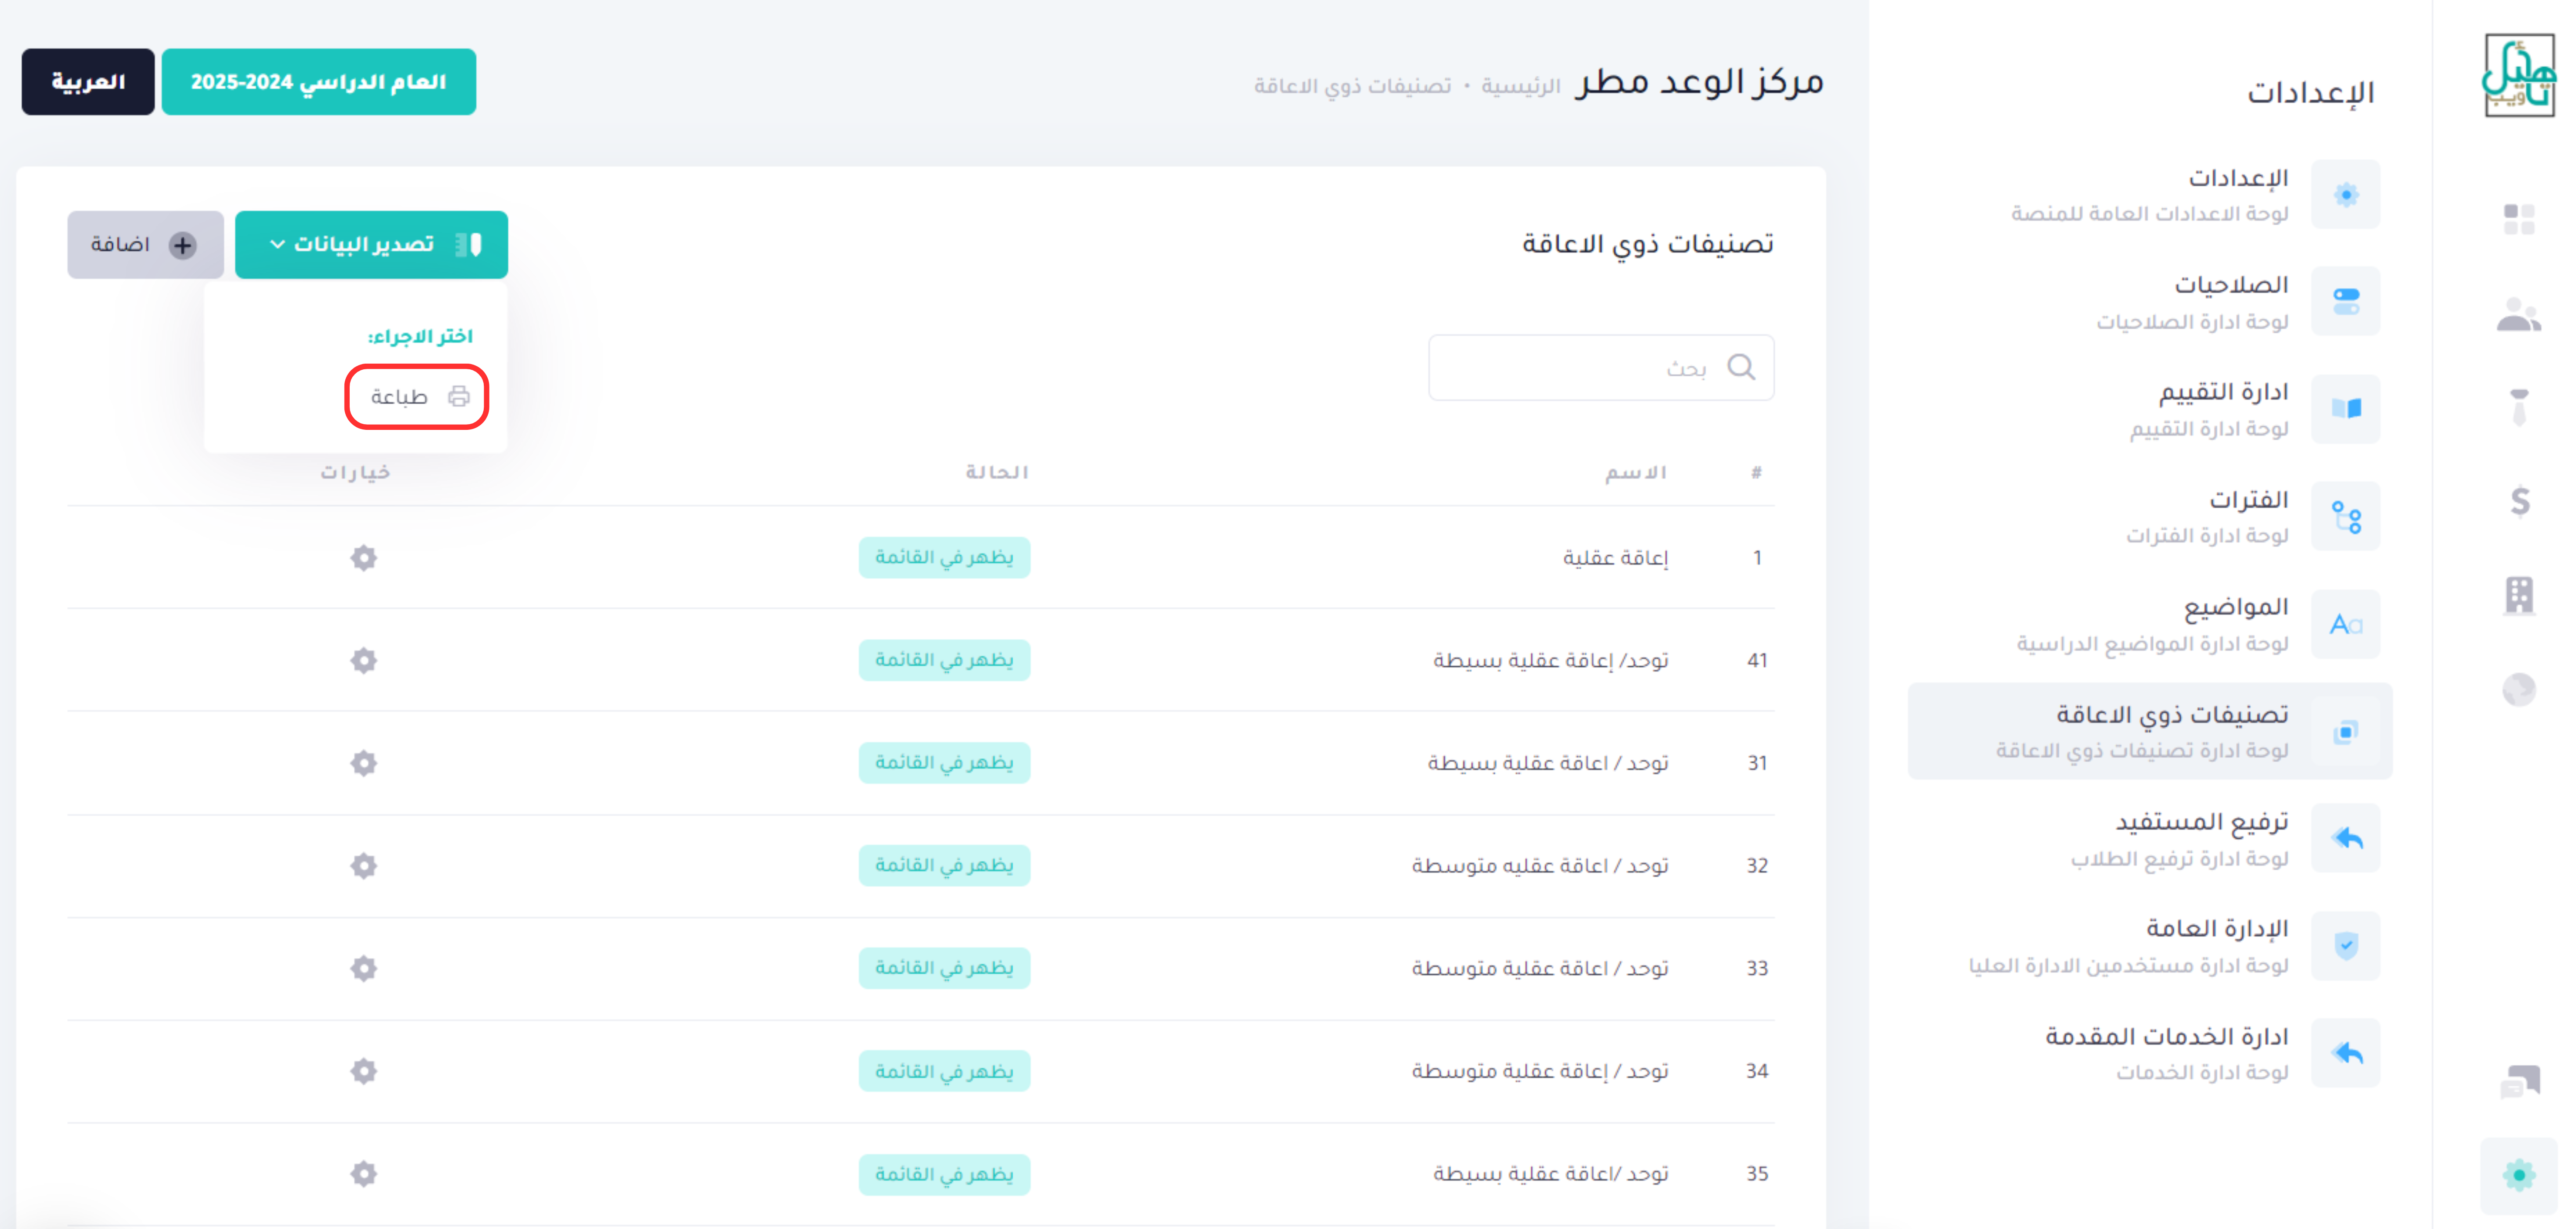Open options gear for row 1 إعاقة عقلية

tap(364, 557)
